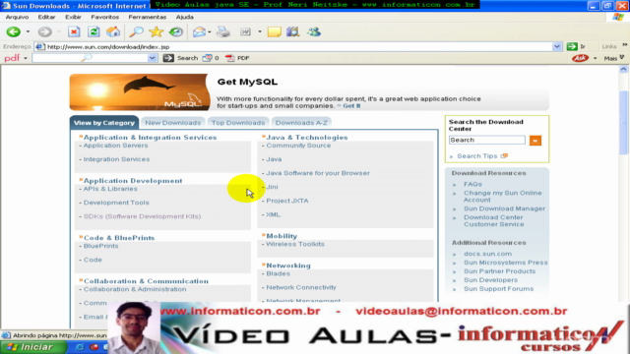630x354 pixels.
Task: Open the Editar menu
Action: pyautogui.click(x=46, y=17)
